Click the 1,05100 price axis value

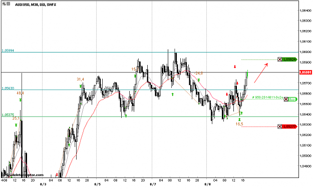[305, 145]
